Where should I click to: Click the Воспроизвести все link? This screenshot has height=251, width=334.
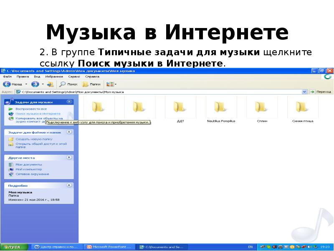tap(31, 109)
